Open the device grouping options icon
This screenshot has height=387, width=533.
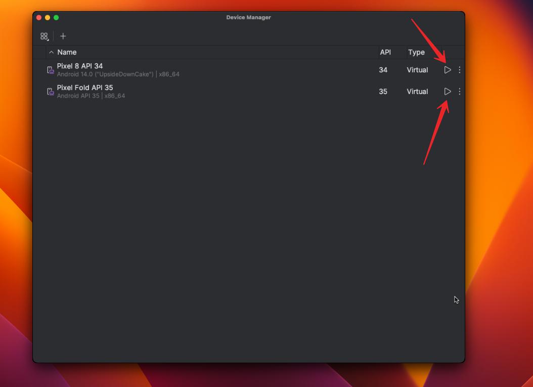tap(44, 36)
